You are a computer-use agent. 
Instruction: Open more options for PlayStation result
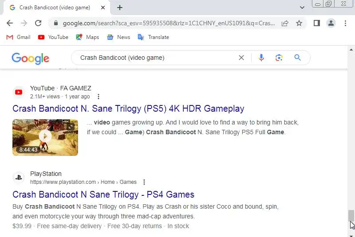(x=144, y=182)
